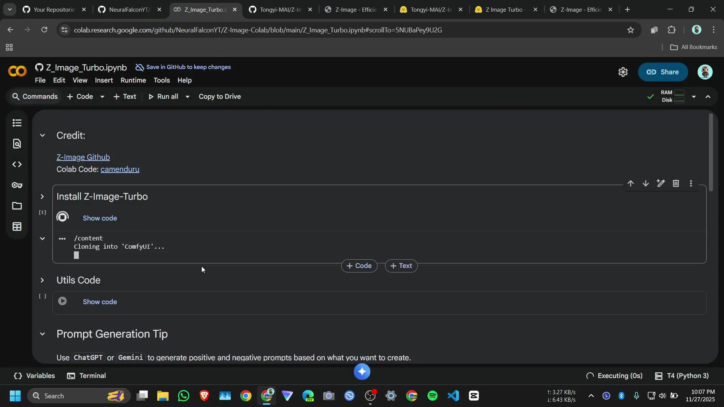Open the find and replace sidebar icon
Screen dimensions: 724x407
17,144
